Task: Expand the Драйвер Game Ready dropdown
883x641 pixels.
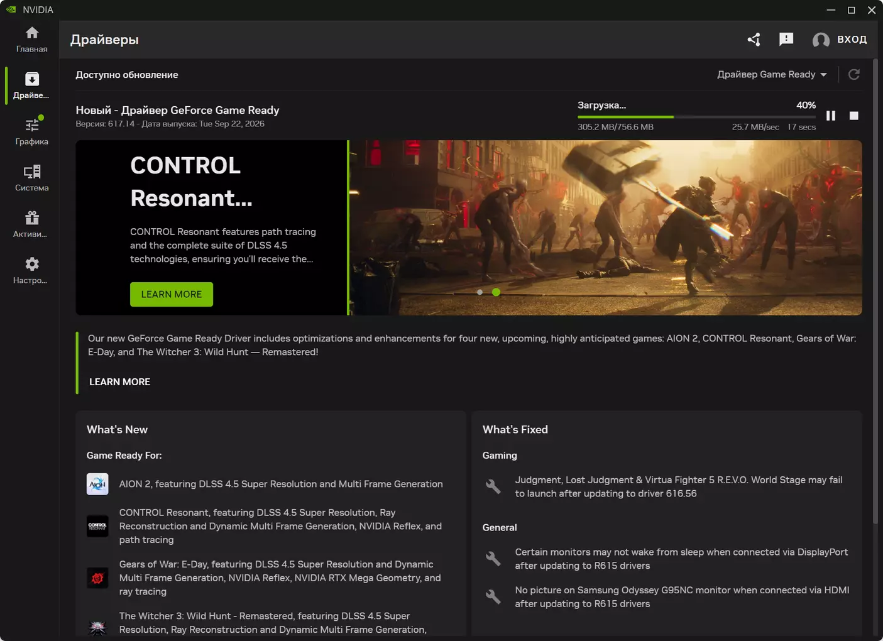Action: click(772, 75)
